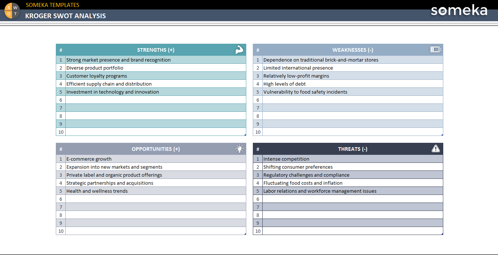Click the warning triangle Threats icon

coord(436,149)
